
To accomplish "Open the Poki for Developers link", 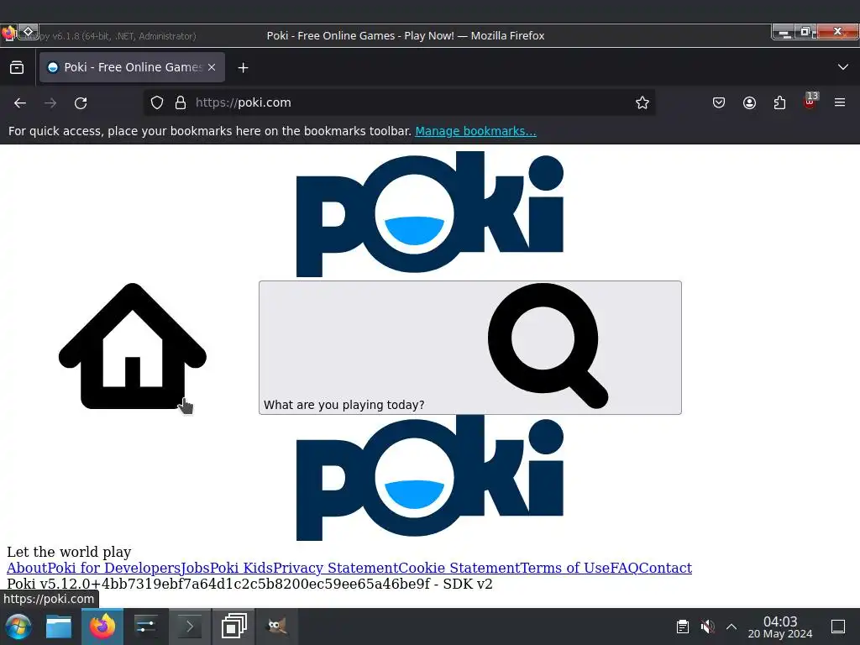I will coord(114,568).
